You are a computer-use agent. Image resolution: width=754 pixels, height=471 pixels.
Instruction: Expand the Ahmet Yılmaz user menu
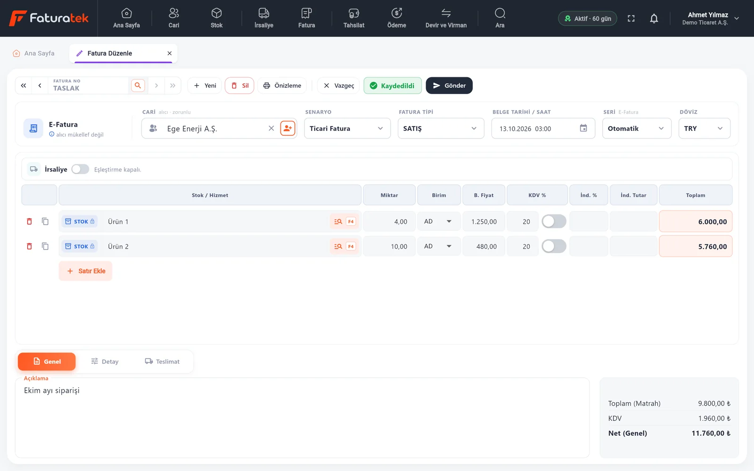tap(710, 18)
